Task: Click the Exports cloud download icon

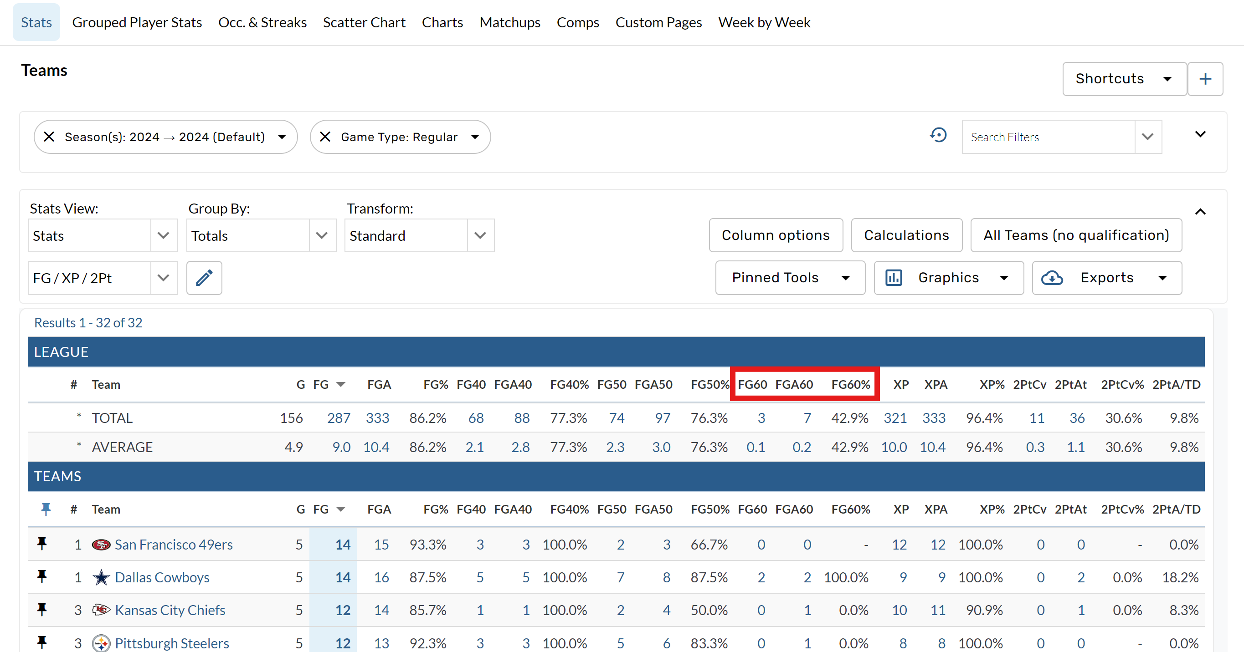Action: pos(1052,278)
